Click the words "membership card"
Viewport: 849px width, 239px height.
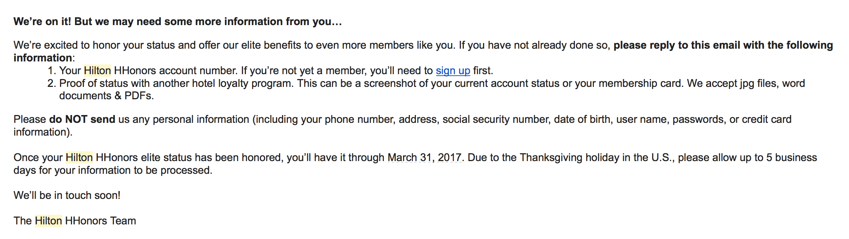(x=640, y=83)
